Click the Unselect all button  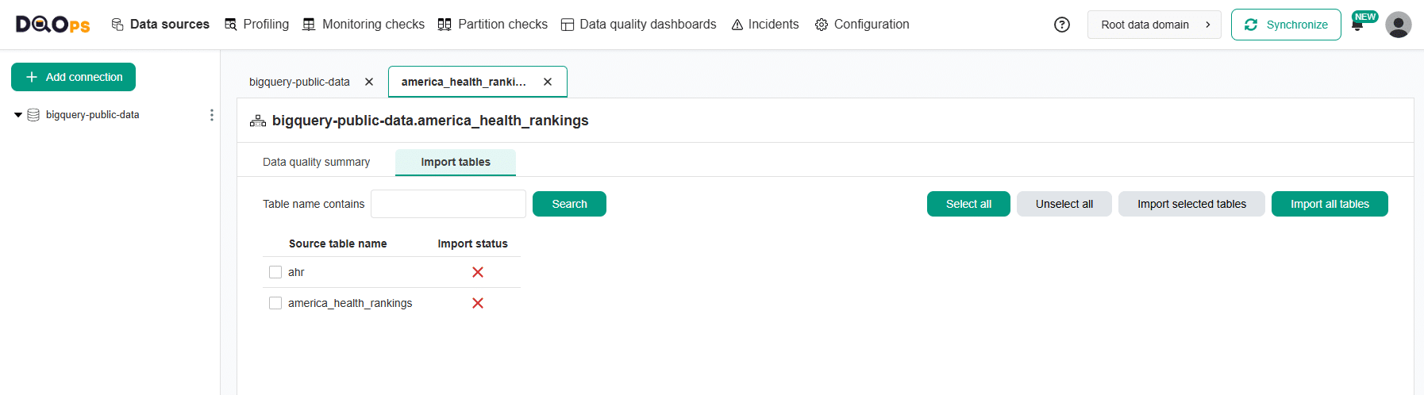[1064, 204]
